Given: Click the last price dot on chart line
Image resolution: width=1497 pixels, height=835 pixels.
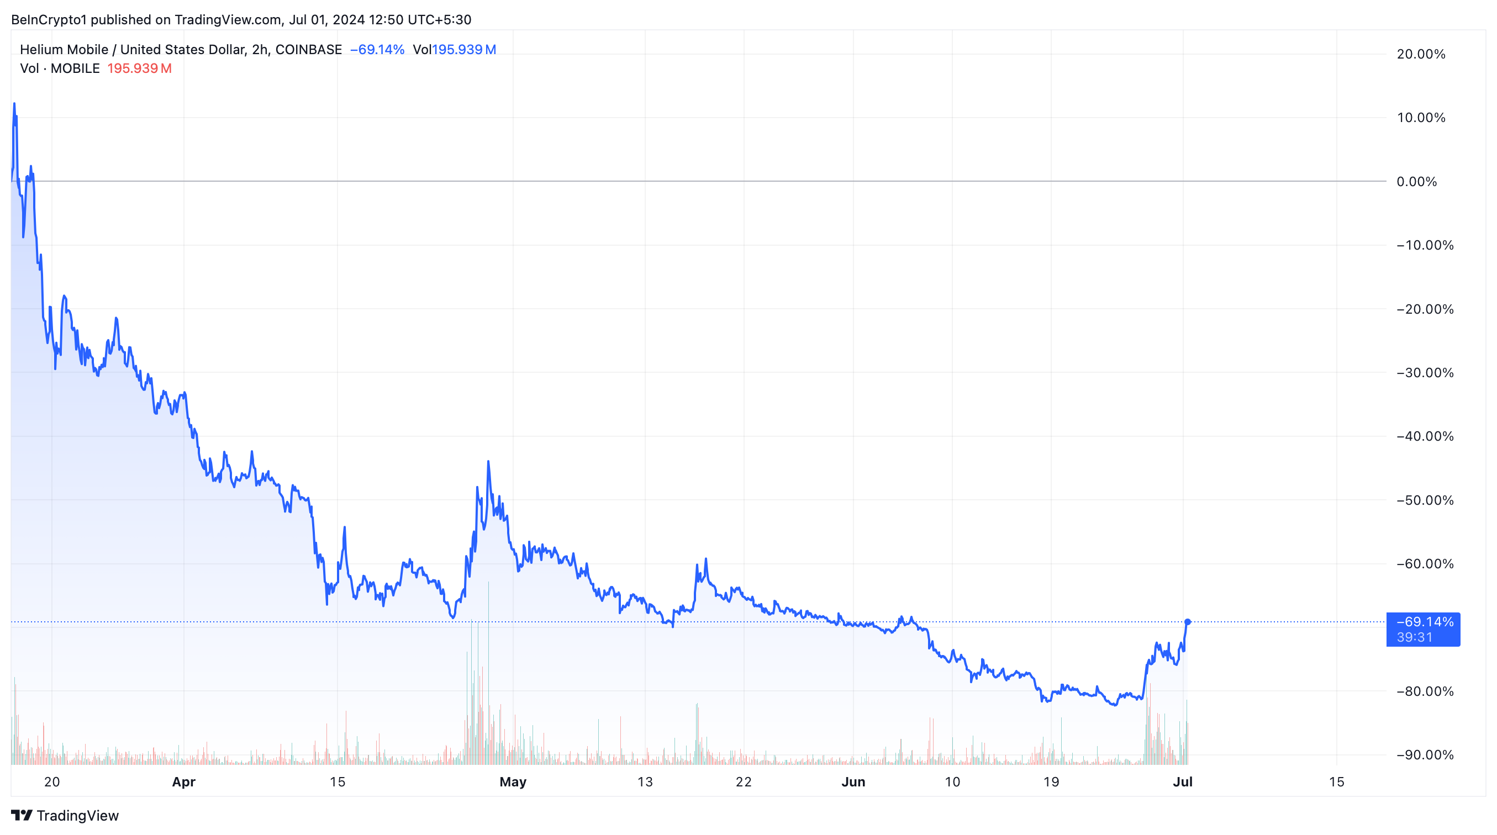Looking at the screenshot, I should point(1187,622).
